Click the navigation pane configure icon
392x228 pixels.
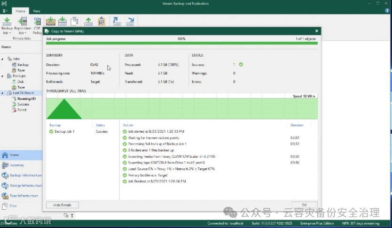tap(66, 215)
